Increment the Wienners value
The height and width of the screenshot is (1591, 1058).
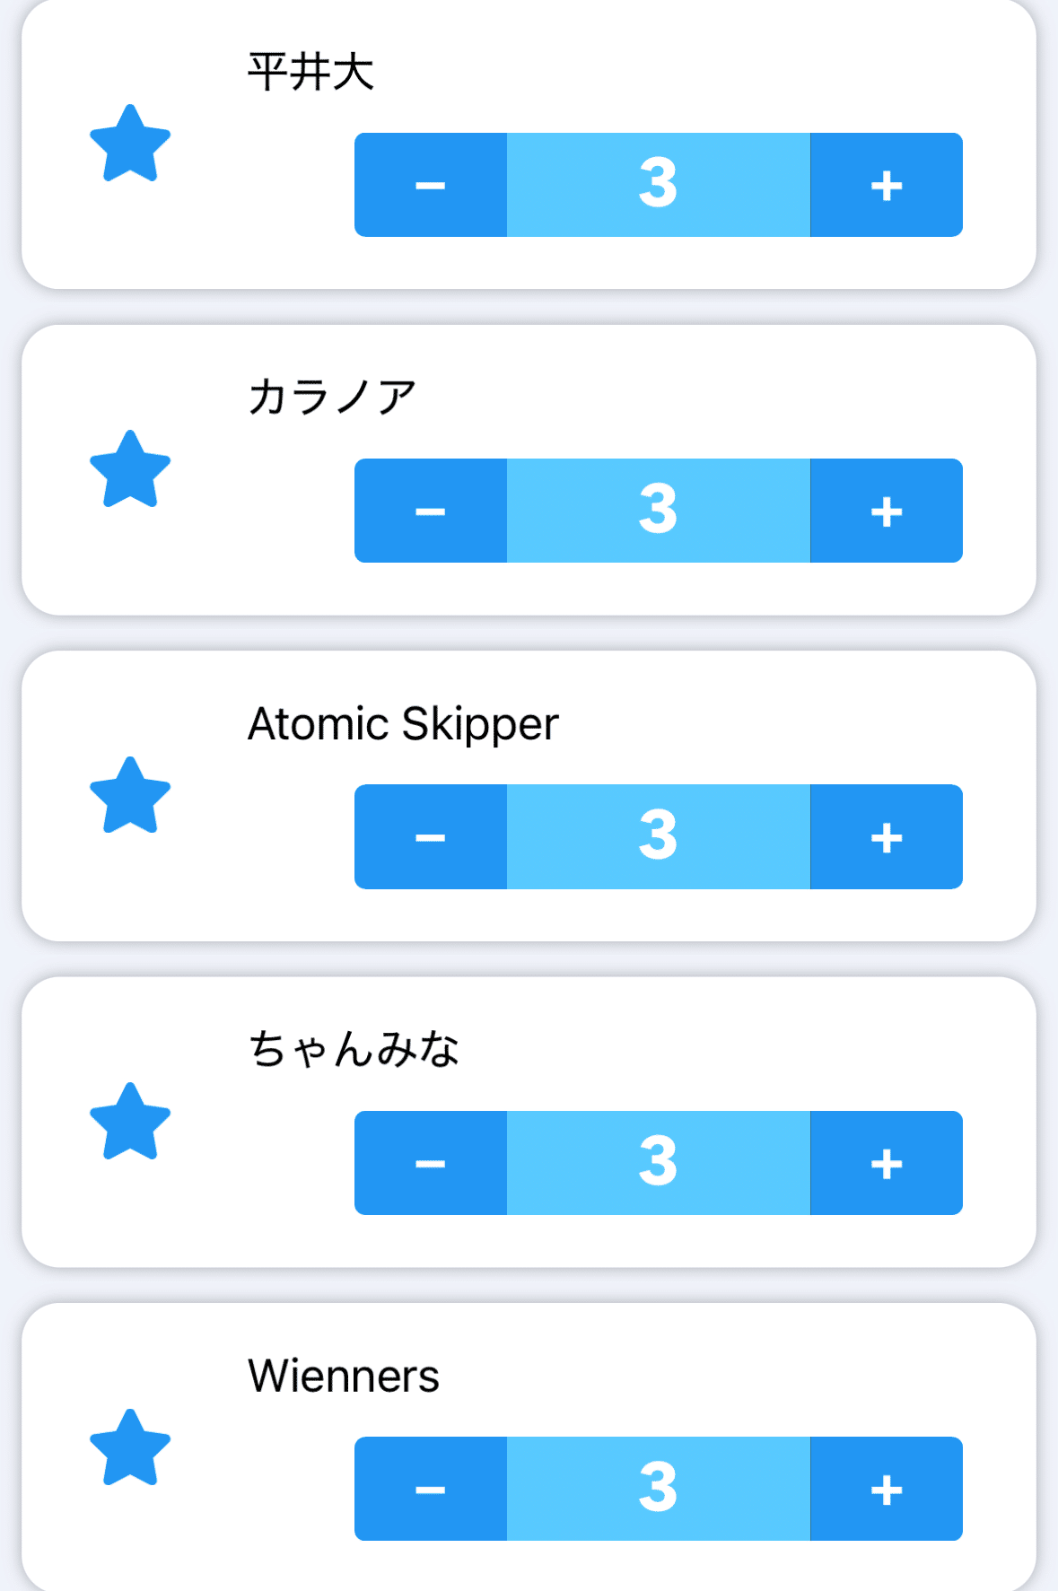887,1489
